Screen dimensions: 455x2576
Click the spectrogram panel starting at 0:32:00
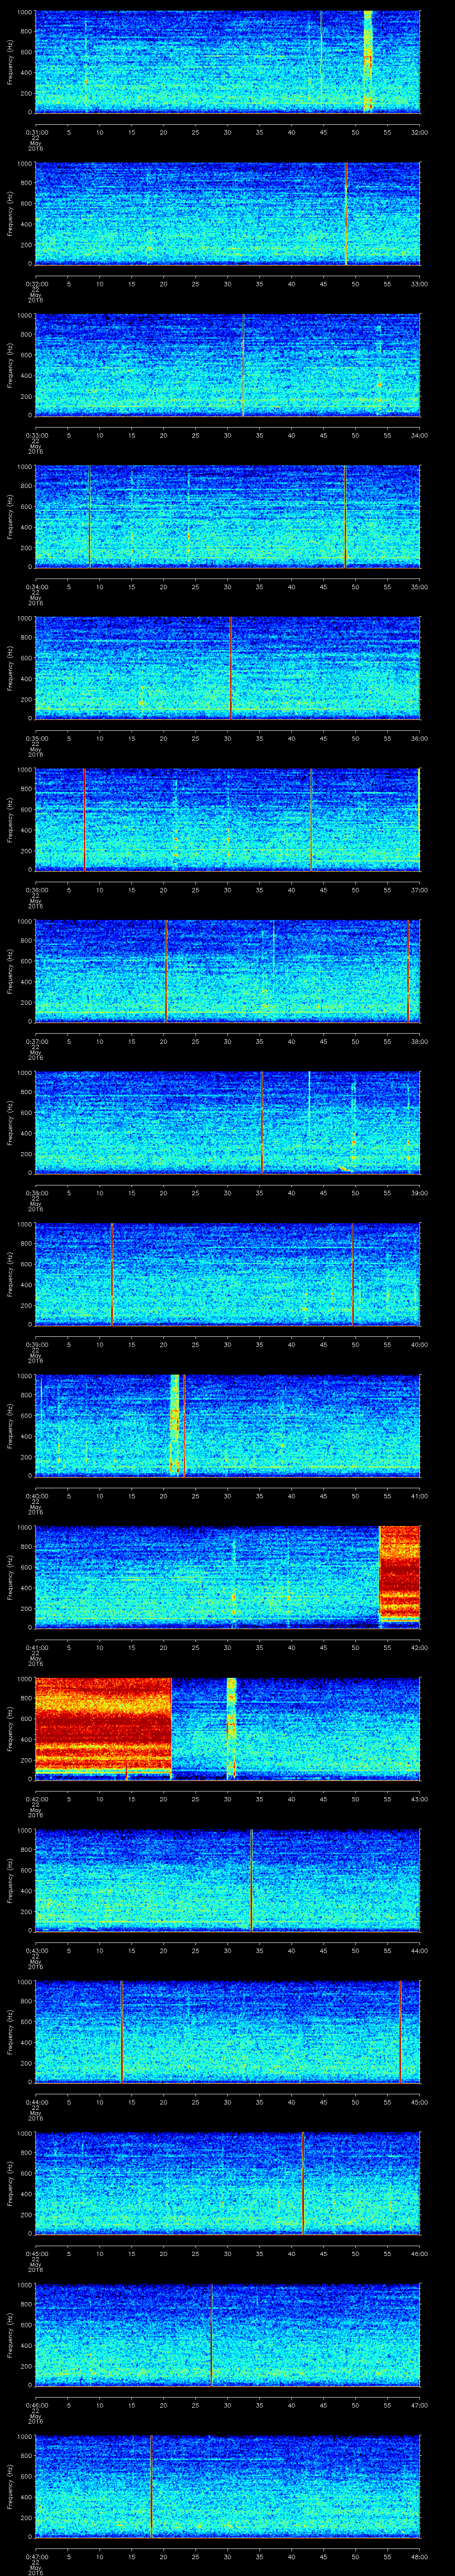228,214
